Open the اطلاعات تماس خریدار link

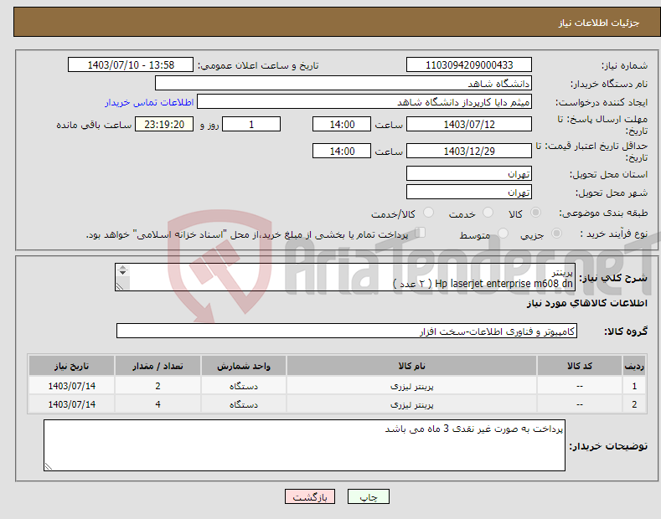click(149, 102)
